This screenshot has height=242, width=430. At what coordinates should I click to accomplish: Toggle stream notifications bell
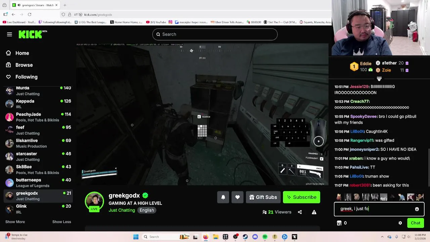click(x=223, y=197)
